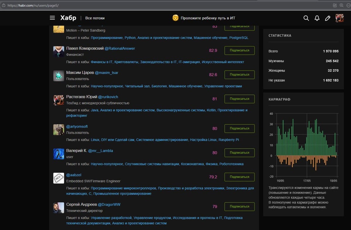
Task: Click the search magnifier icon
Action: click(306, 18)
